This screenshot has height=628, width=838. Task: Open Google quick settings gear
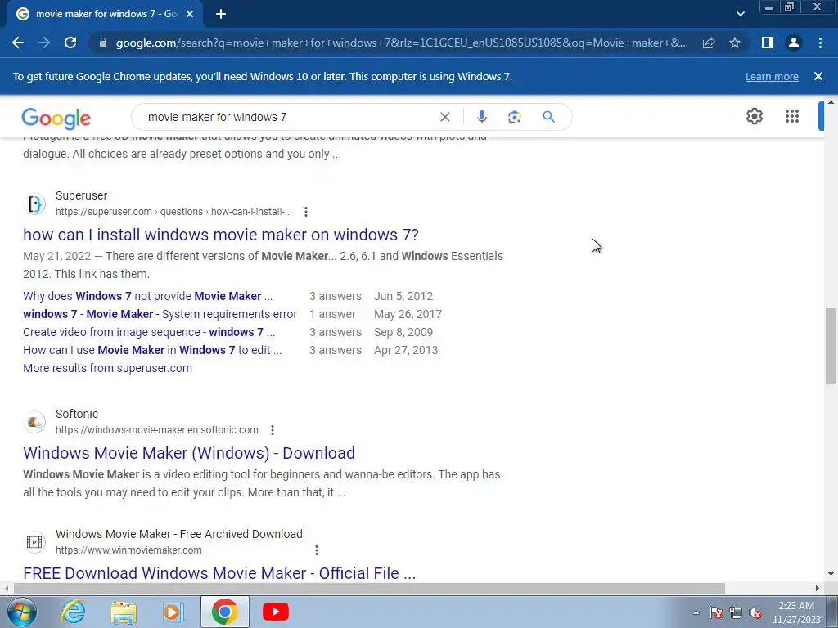click(754, 116)
